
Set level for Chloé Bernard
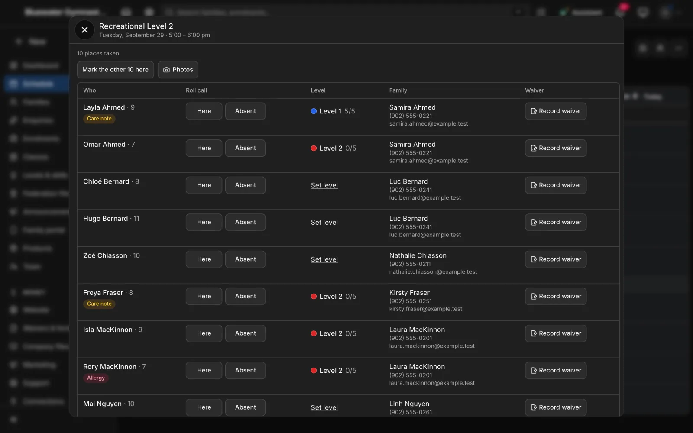tap(324, 185)
